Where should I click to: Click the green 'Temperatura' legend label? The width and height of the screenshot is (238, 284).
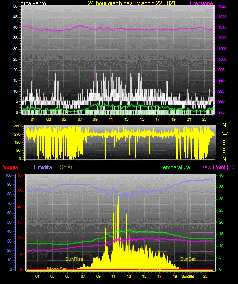tap(175, 167)
